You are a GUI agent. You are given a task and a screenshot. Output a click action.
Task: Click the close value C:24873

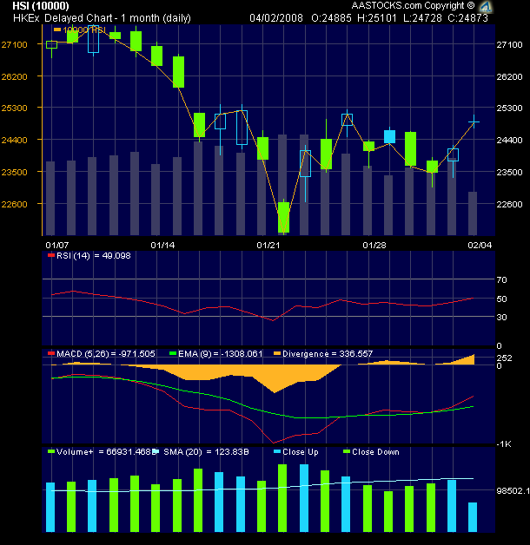[x=467, y=17]
